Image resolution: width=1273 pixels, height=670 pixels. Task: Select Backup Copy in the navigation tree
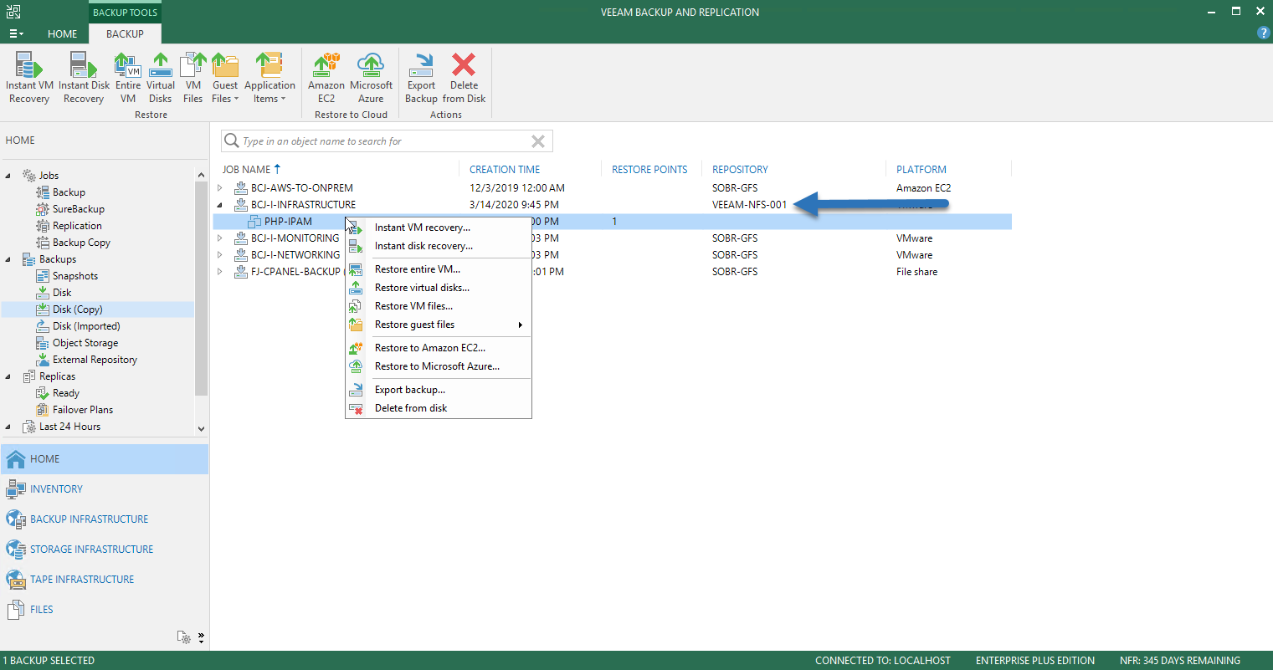81,243
